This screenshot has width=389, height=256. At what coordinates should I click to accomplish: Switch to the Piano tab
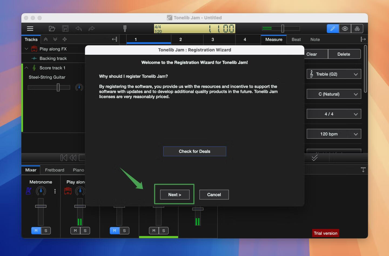78,170
